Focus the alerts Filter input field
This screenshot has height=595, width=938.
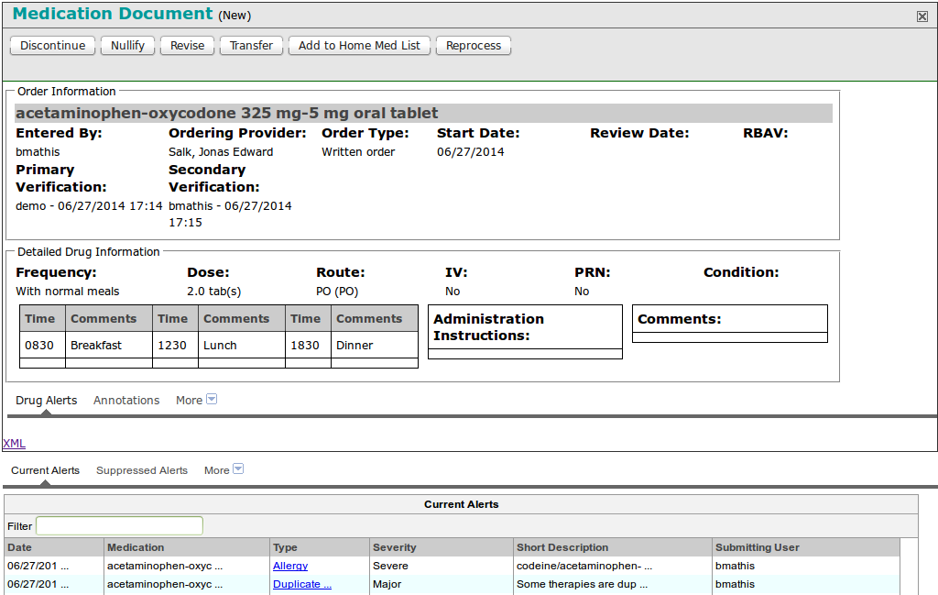(119, 526)
